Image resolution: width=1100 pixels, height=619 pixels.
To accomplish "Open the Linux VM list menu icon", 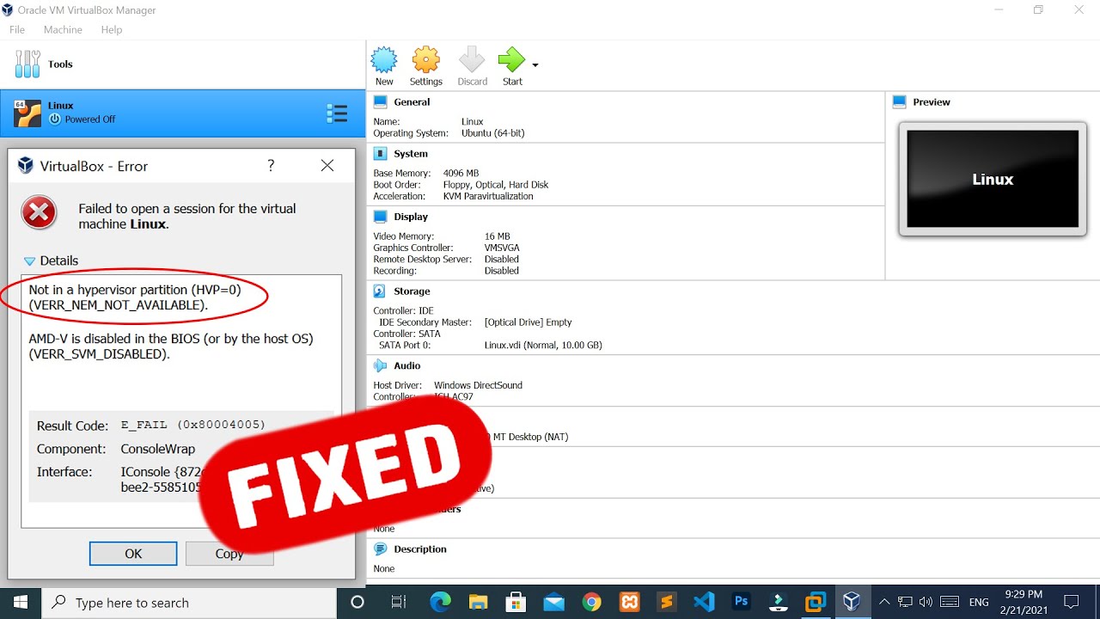I will tap(337, 113).
